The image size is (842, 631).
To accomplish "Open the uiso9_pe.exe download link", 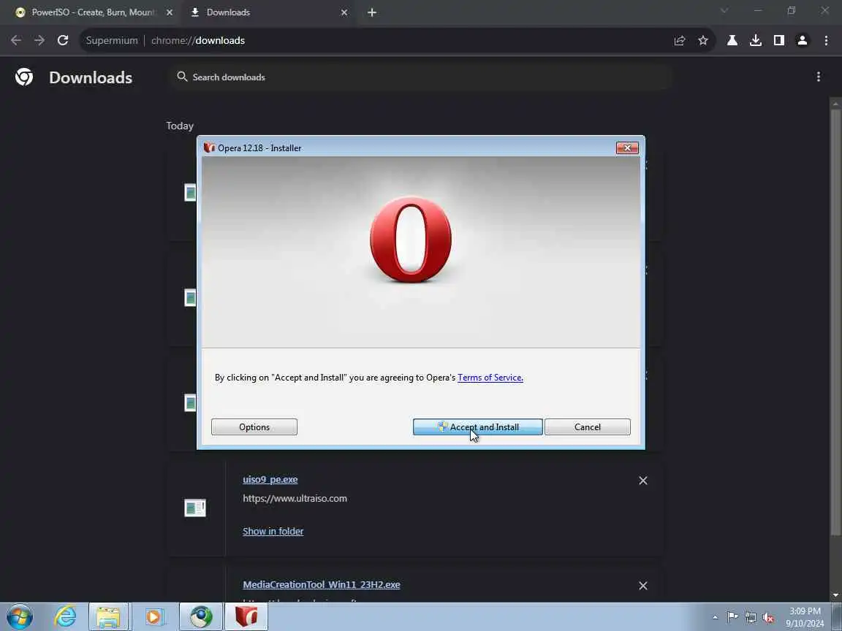I will click(270, 480).
